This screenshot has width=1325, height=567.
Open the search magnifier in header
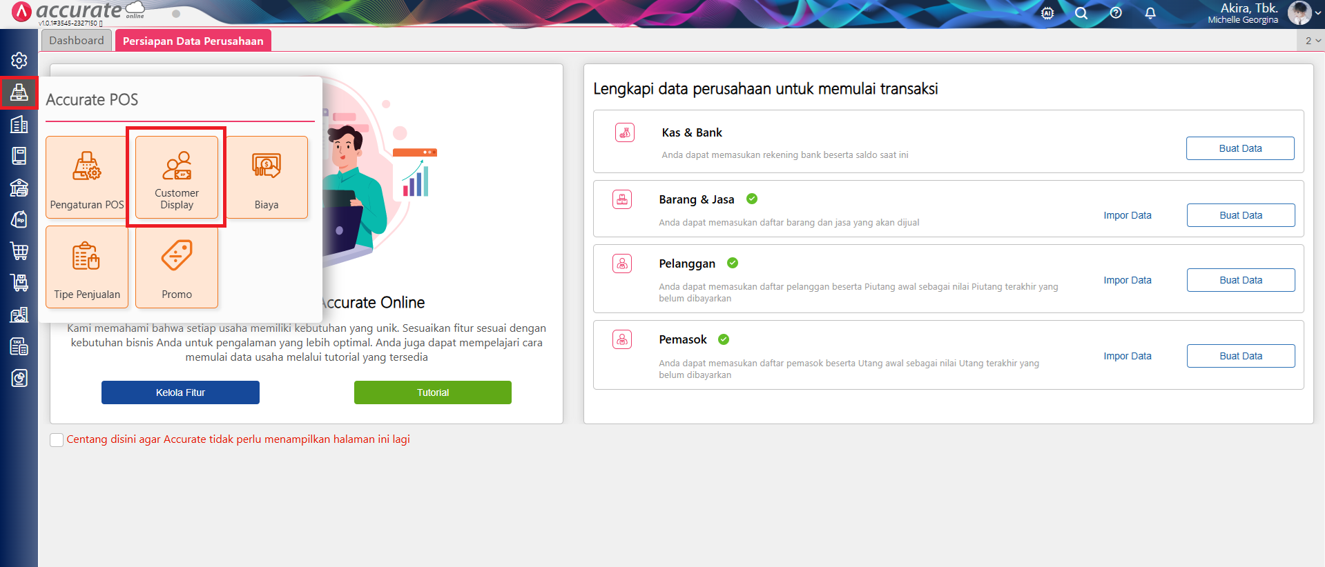pyautogui.click(x=1081, y=13)
